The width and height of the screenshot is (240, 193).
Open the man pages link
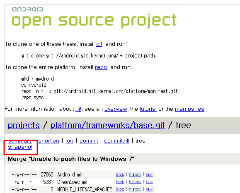tap(189, 109)
